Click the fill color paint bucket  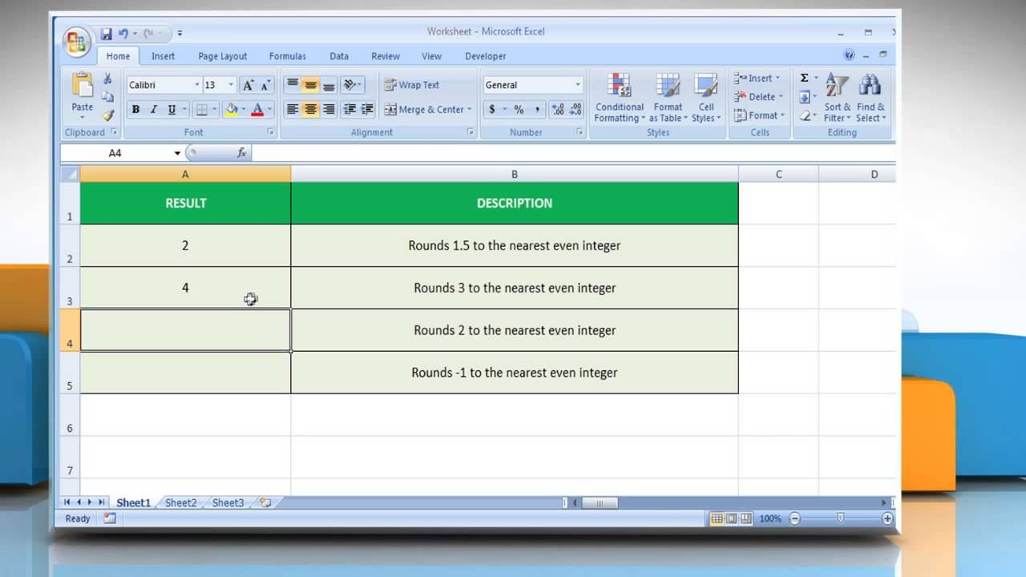click(232, 110)
